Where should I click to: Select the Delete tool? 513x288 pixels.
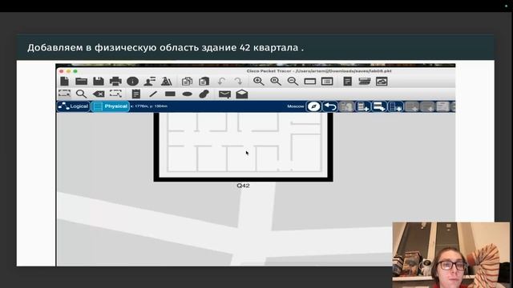(99, 94)
